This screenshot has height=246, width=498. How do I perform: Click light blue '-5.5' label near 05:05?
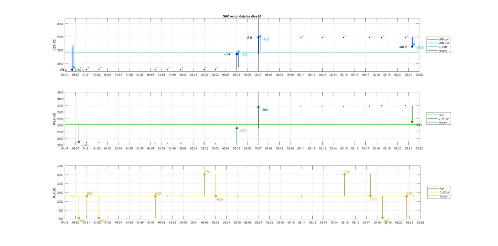(x=244, y=55)
